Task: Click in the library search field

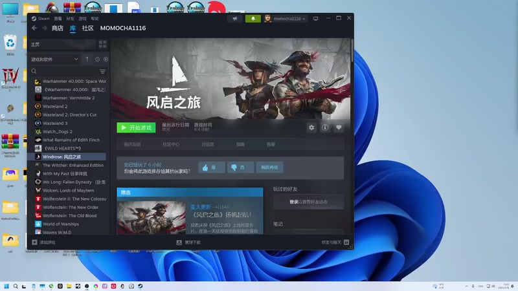Action: (x=64, y=71)
